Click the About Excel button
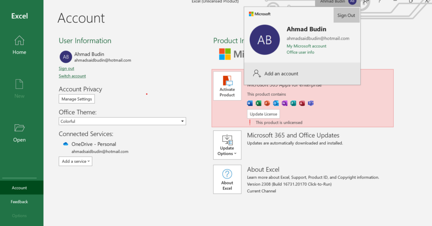Screen dimensions: 432x226 pos(227,180)
